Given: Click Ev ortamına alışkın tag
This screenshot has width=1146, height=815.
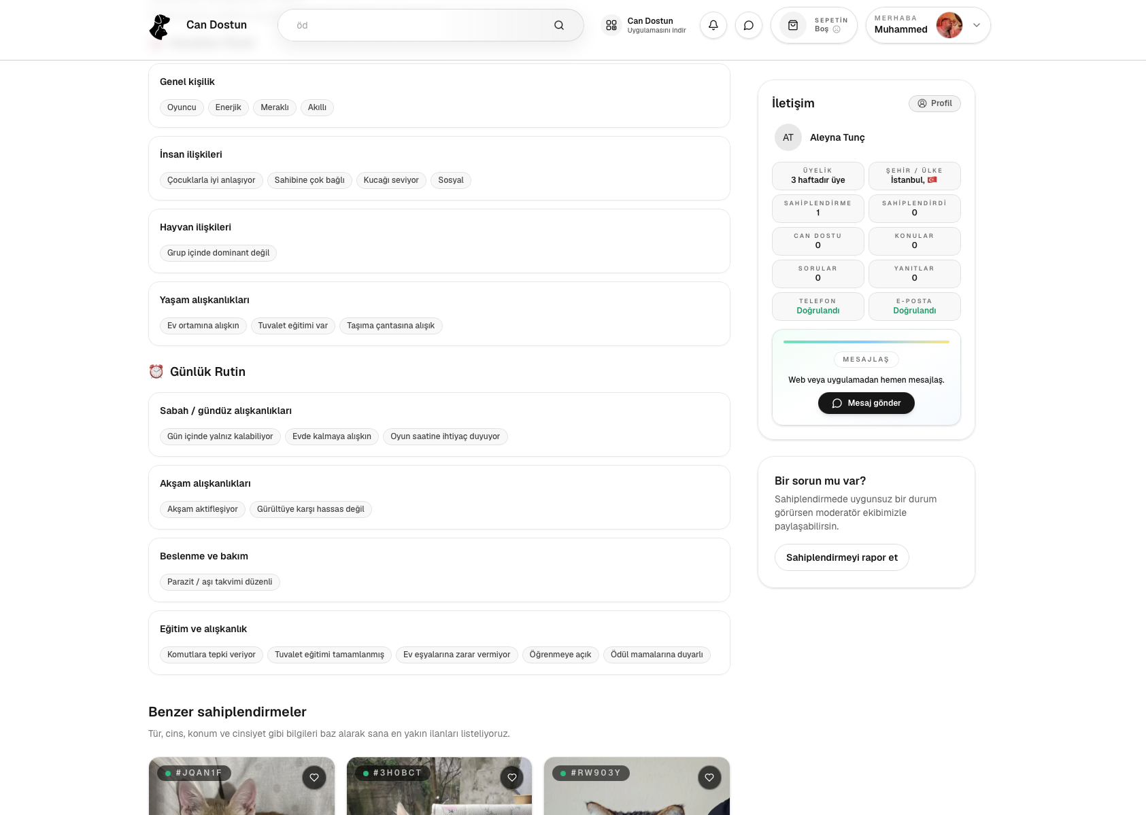Looking at the screenshot, I should tap(203, 326).
